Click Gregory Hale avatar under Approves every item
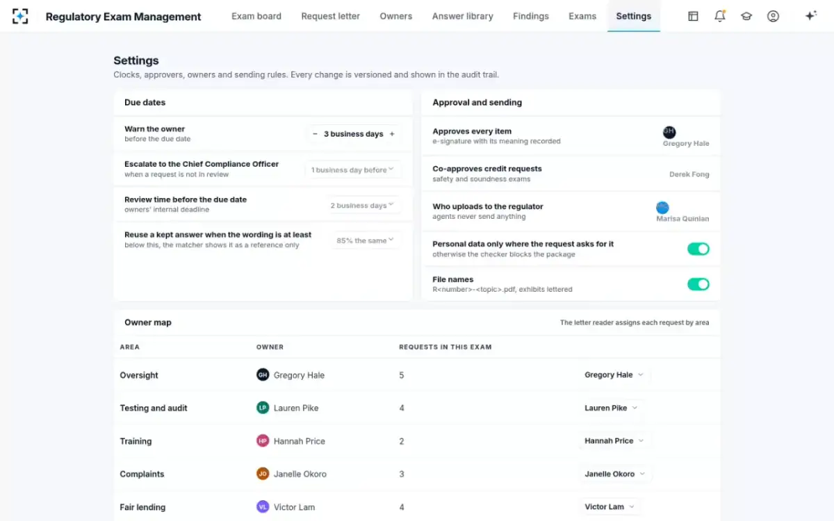The height and width of the screenshot is (521, 834). click(669, 132)
